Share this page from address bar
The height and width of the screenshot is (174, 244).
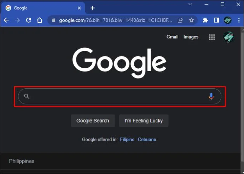coord(180,20)
